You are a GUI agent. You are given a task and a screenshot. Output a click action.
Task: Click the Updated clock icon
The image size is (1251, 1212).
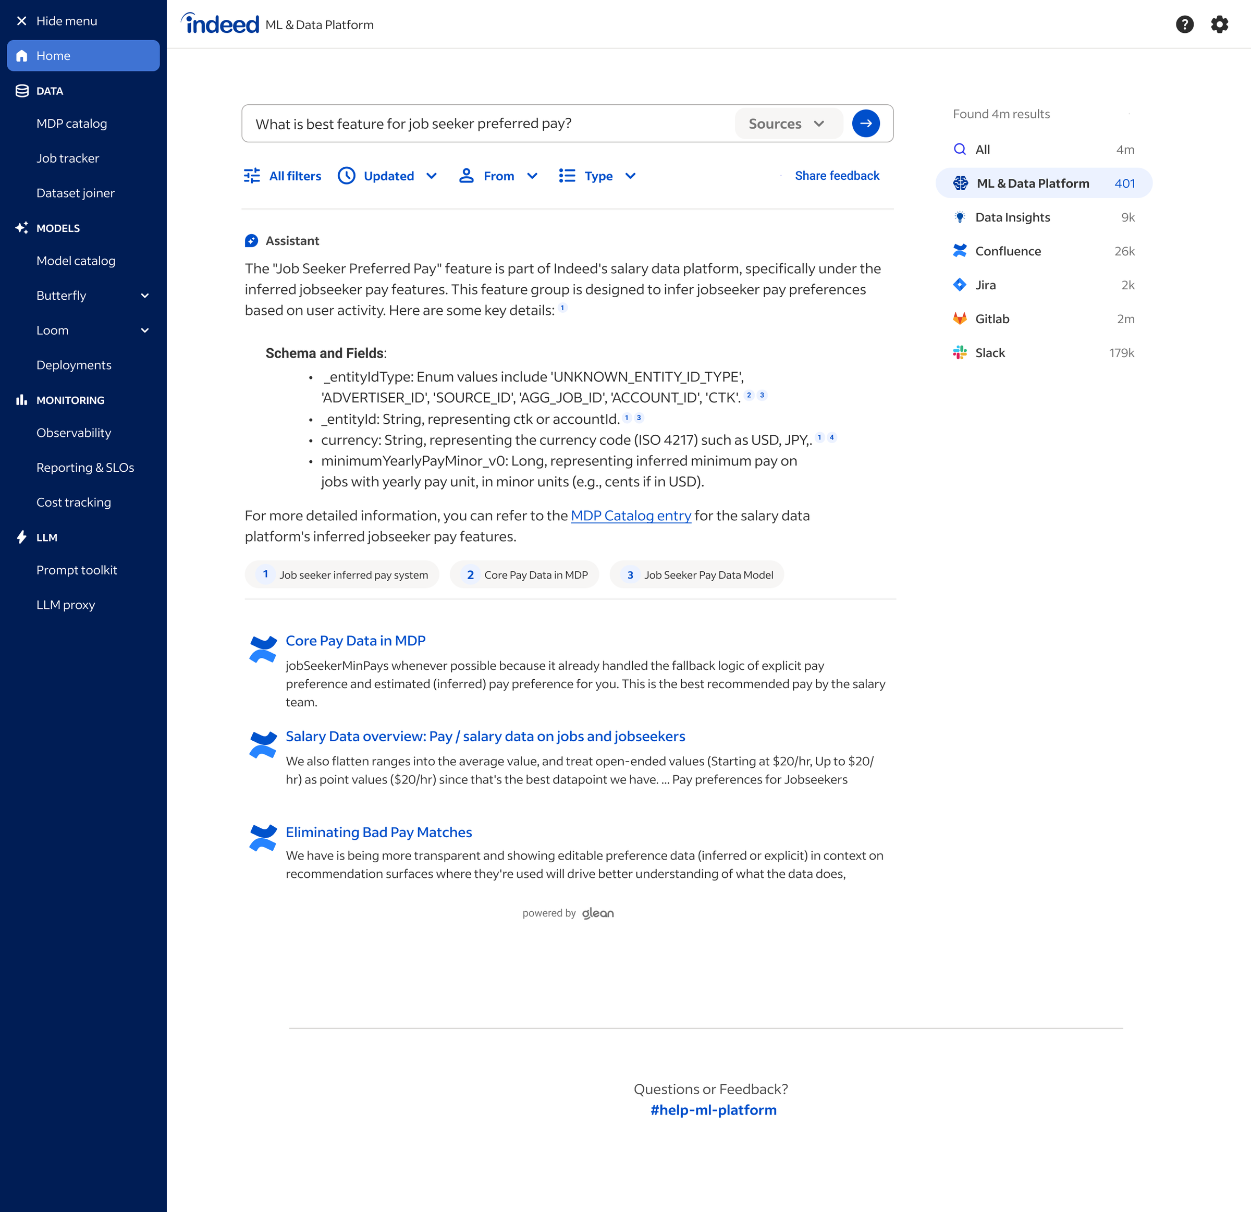(347, 176)
